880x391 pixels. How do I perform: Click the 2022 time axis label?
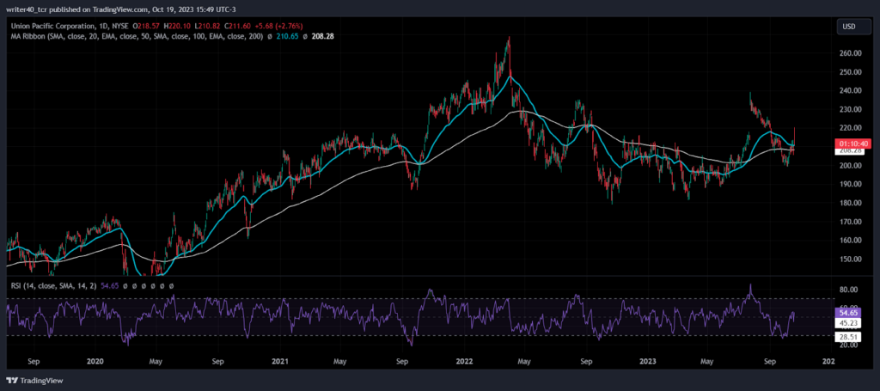[463, 361]
